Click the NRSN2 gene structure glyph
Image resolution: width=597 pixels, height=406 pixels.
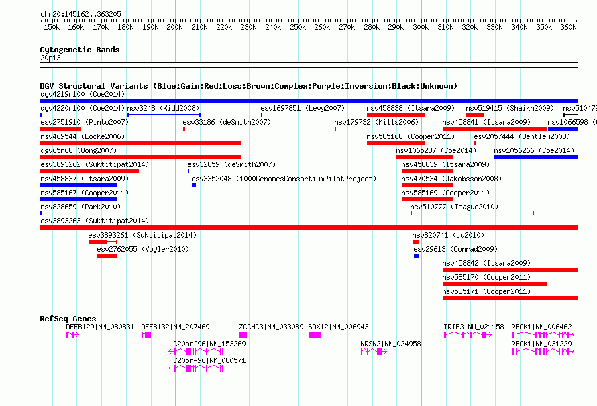pyautogui.click(x=374, y=352)
